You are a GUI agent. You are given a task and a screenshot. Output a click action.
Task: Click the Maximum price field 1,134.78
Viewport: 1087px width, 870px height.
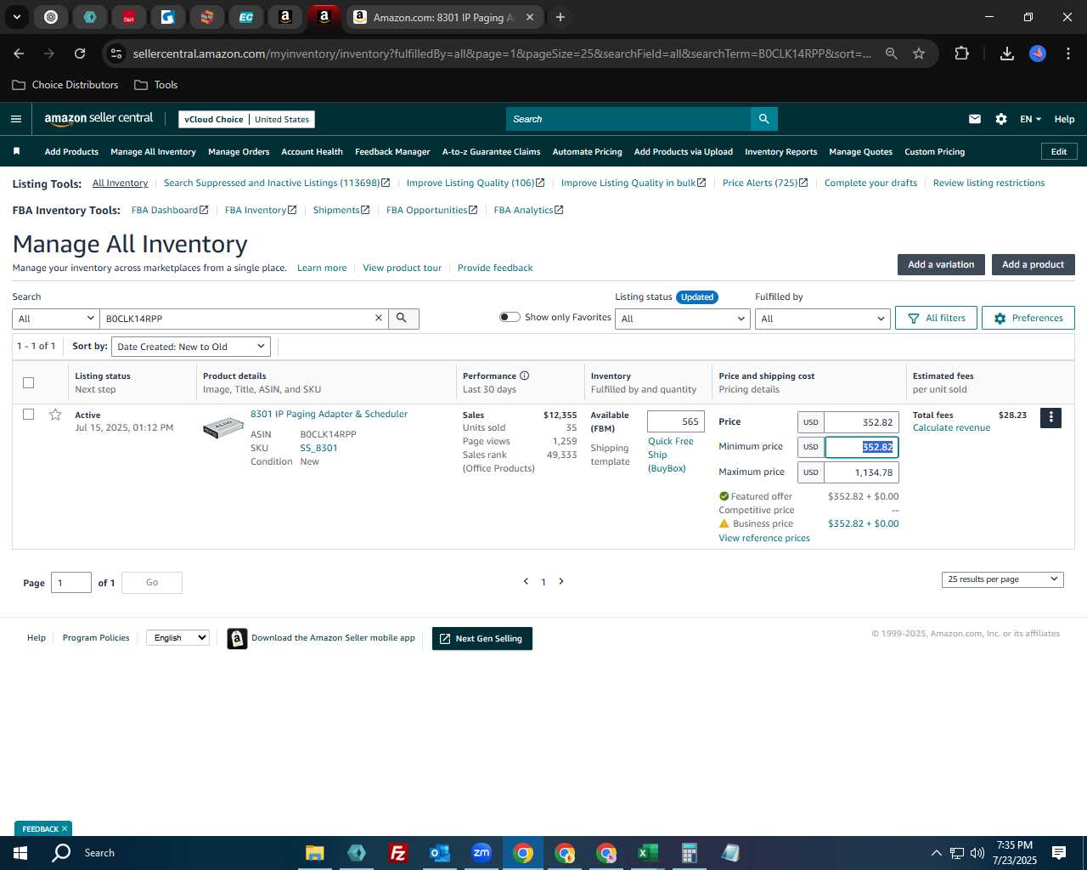click(x=861, y=472)
